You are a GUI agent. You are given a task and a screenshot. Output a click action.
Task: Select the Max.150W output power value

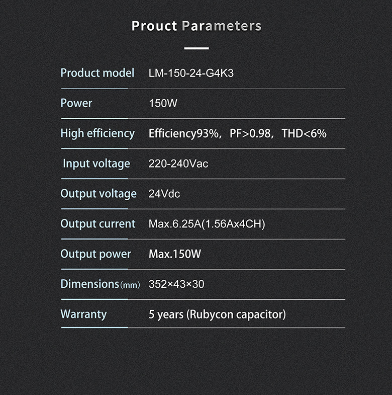(175, 255)
